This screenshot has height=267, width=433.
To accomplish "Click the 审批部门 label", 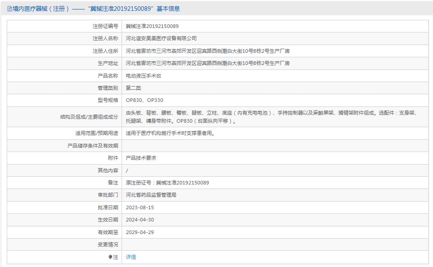I will [108, 195].
